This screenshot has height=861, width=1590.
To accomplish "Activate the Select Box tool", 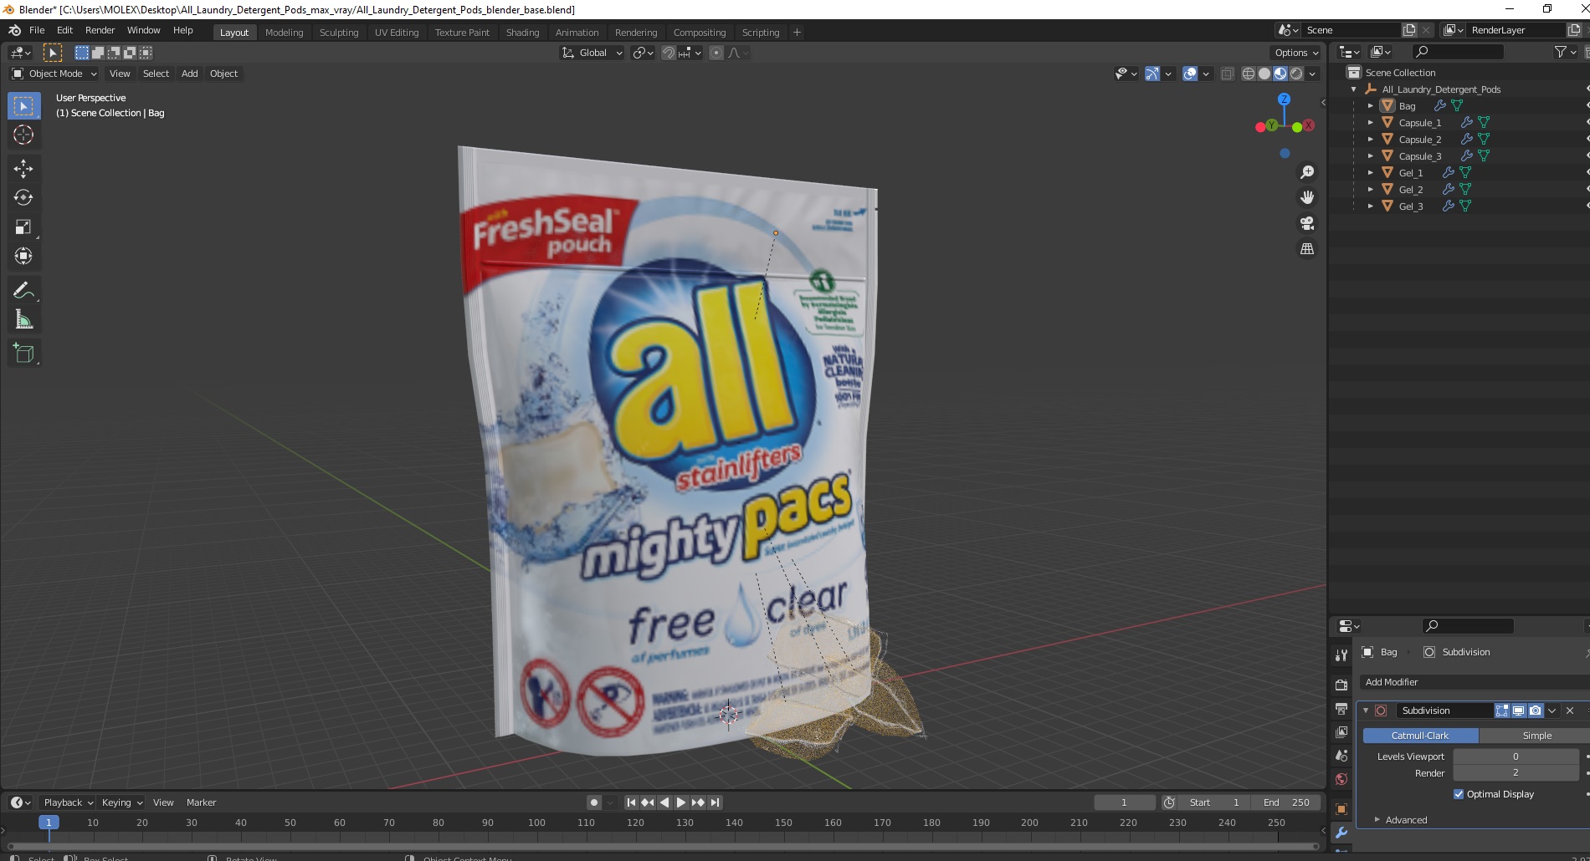I will tap(23, 106).
